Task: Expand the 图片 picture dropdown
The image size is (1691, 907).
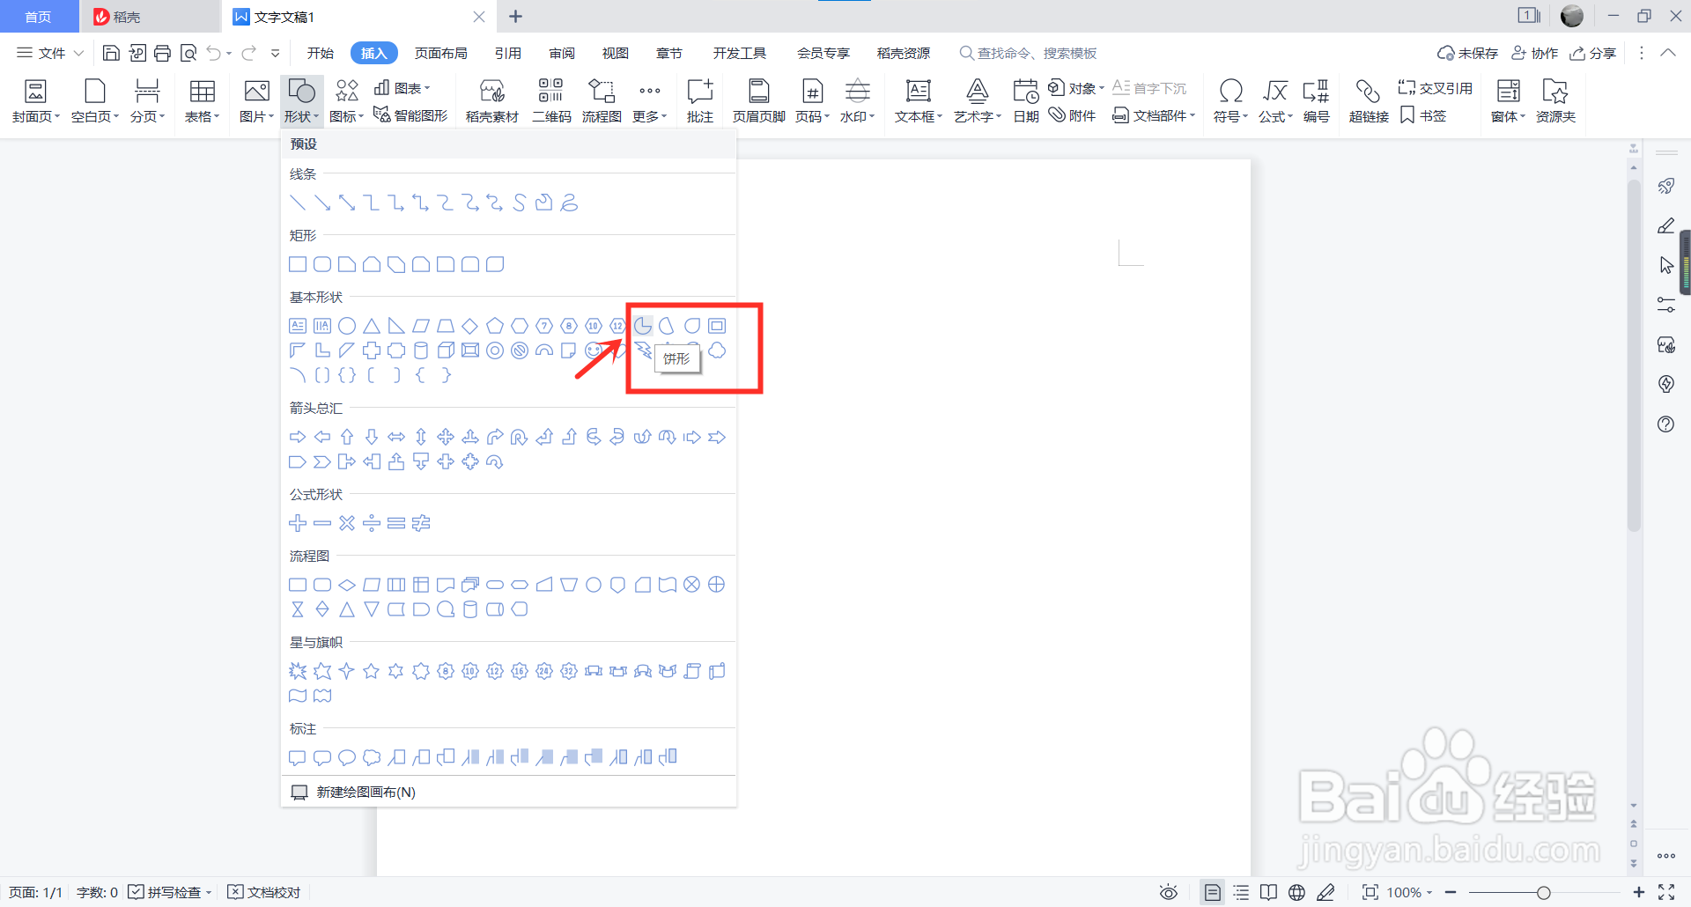Action: tap(256, 100)
